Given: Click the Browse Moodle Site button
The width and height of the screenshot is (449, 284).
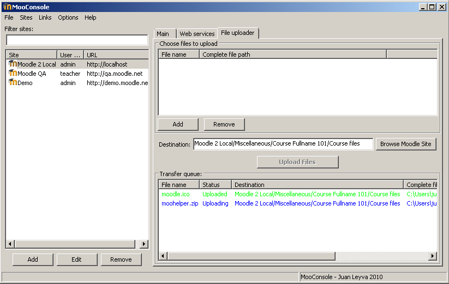Looking at the screenshot, I should pyautogui.click(x=406, y=144).
